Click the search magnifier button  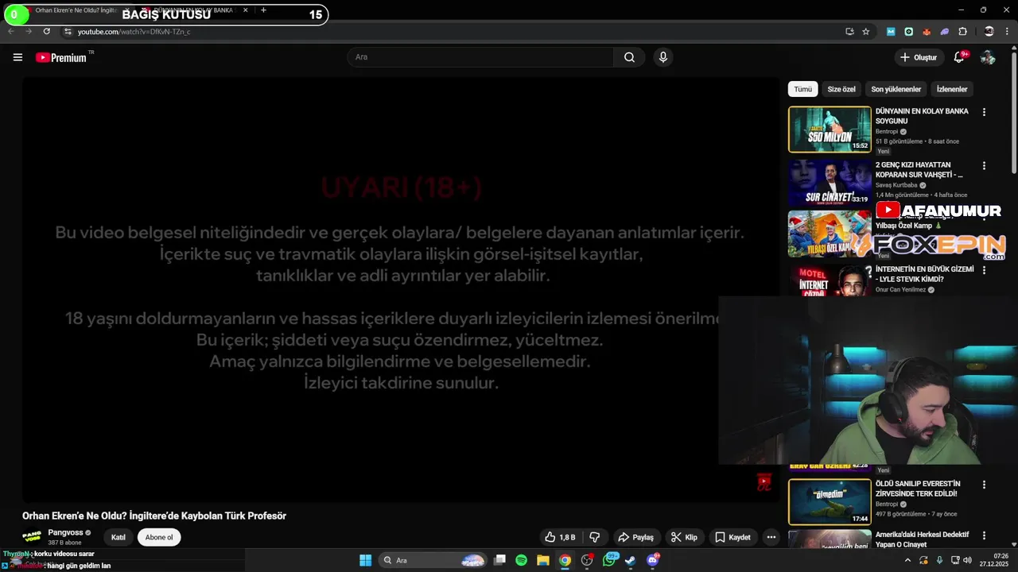629,57
